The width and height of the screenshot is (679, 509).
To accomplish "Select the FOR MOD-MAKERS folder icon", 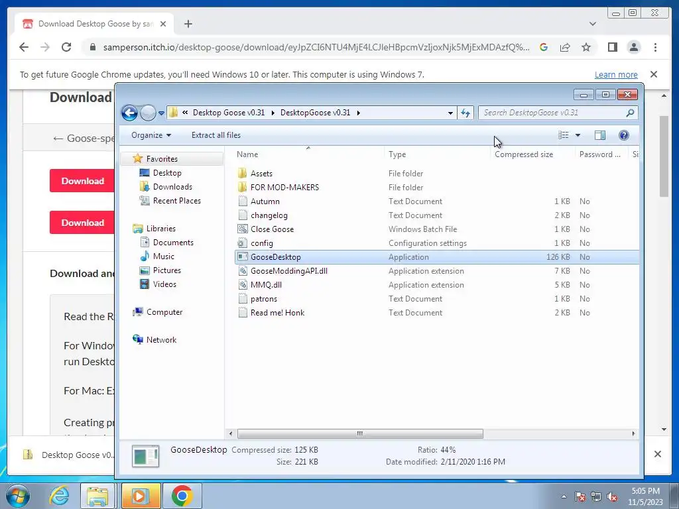I will pyautogui.click(x=243, y=188).
